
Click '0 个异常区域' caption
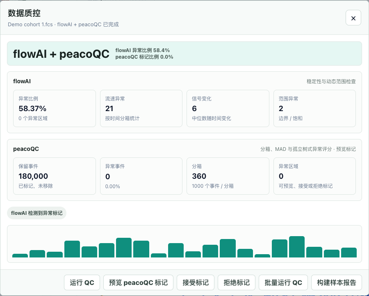point(33,118)
